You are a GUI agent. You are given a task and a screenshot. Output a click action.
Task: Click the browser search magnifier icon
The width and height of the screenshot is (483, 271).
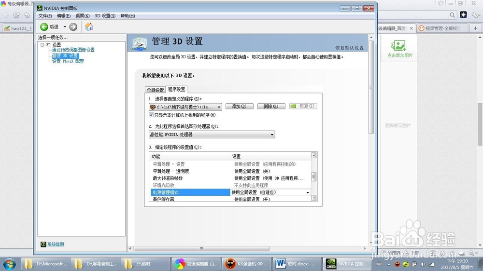coord(452,15)
